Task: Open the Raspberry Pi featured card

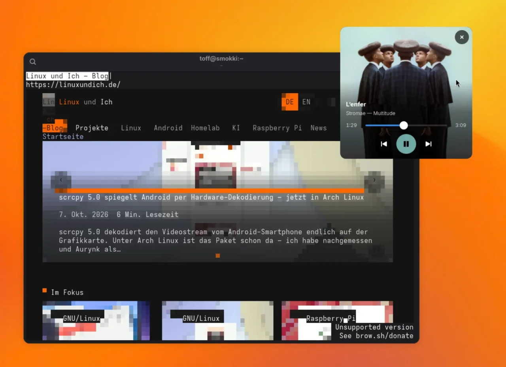Action: point(337,320)
